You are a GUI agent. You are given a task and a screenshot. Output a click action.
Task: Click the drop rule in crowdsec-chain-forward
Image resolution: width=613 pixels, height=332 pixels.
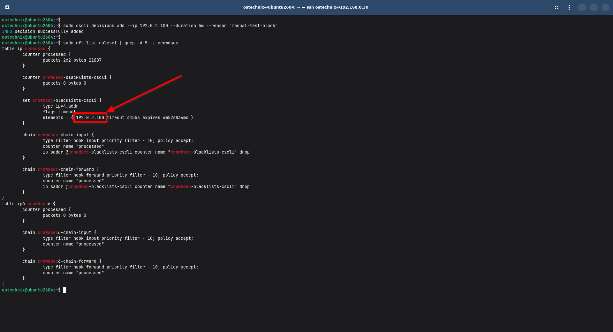coord(146,187)
